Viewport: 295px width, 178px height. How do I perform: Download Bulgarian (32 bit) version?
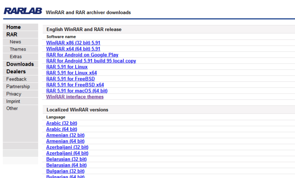(65, 171)
